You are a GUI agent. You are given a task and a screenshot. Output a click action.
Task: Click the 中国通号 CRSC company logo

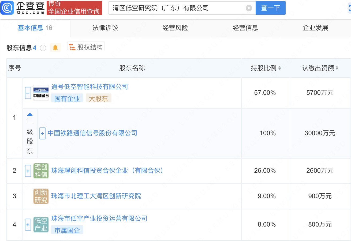pyautogui.click(x=41, y=93)
